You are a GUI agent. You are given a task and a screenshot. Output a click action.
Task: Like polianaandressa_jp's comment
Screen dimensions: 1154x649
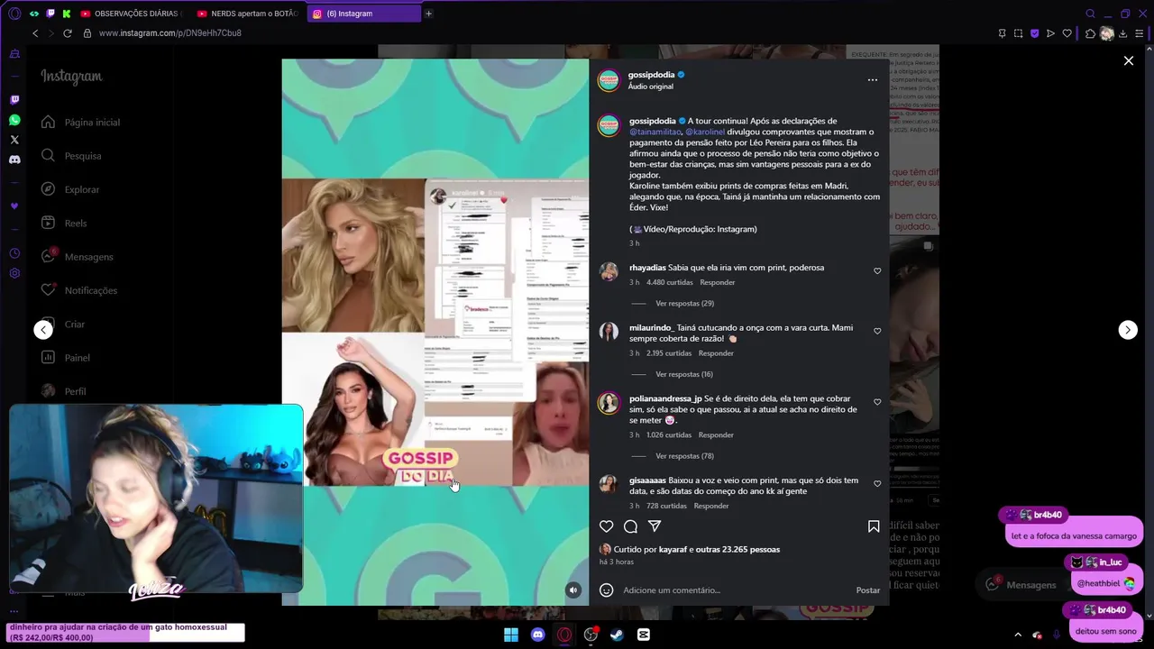coord(877,402)
